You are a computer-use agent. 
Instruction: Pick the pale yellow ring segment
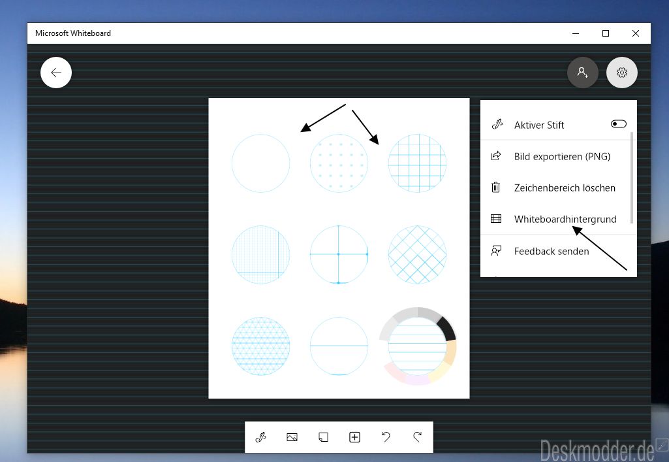[x=440, y=371]
